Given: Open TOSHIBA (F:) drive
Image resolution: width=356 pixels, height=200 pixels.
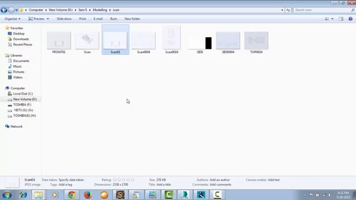Looking at the screenshot, I should [22, 104].
